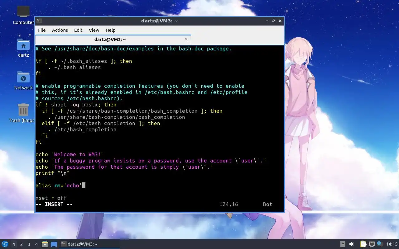Screen dimensions: 399x249
Task: Click the "The passsword for that account" echo line
Action: tap(124, 167)
